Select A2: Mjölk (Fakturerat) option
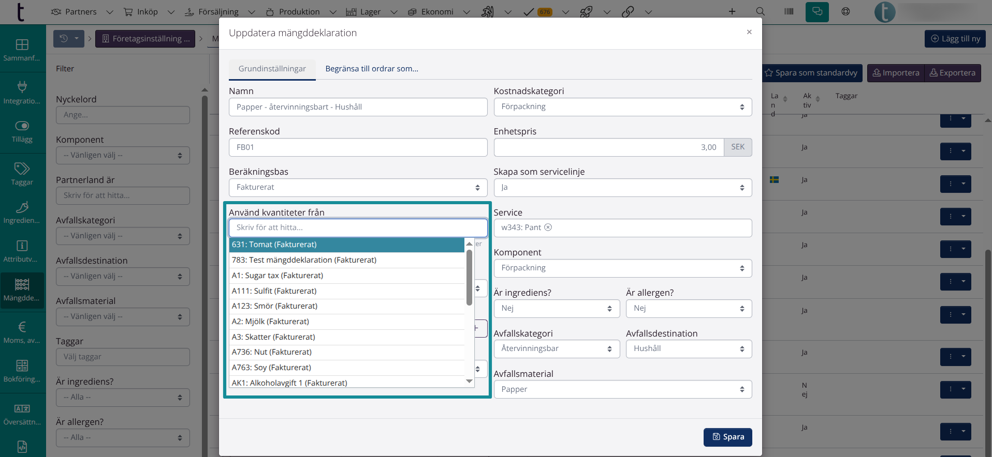The image size is (992, 457). 347,322
